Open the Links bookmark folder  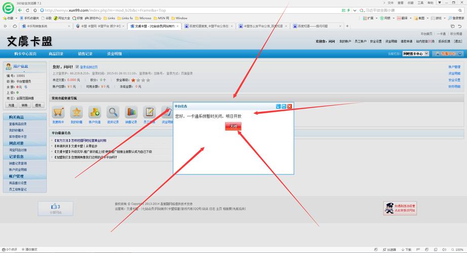[x=109, y=18]
